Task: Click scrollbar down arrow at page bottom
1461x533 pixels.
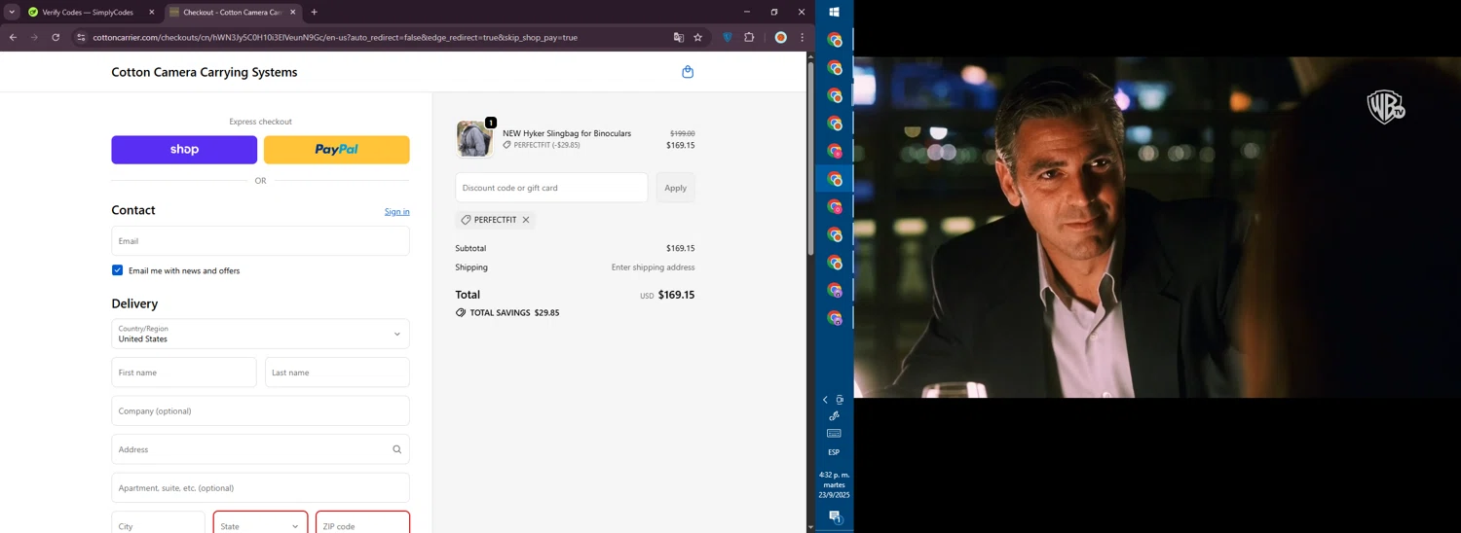Action: coord(810,527)
